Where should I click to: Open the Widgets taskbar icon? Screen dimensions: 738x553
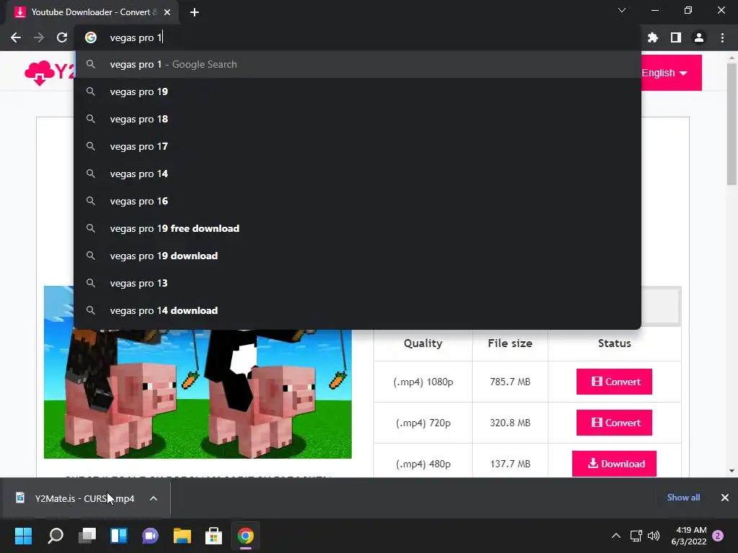119,536
